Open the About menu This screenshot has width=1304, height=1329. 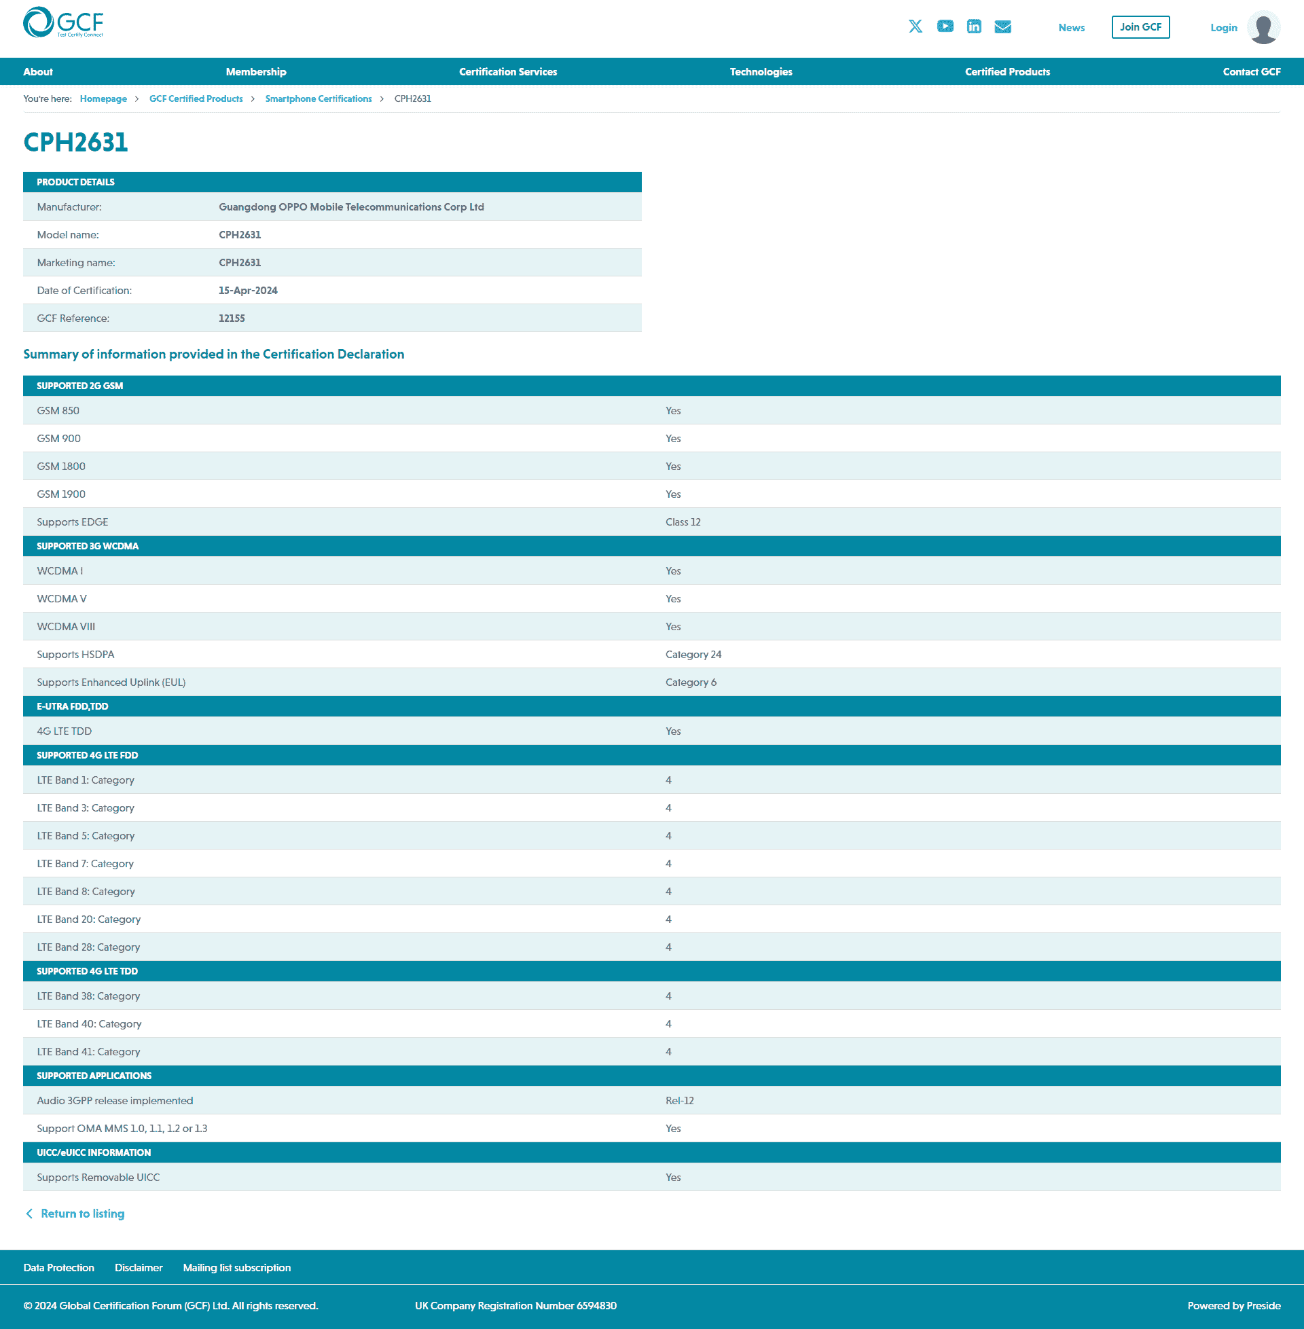point(37,72)
